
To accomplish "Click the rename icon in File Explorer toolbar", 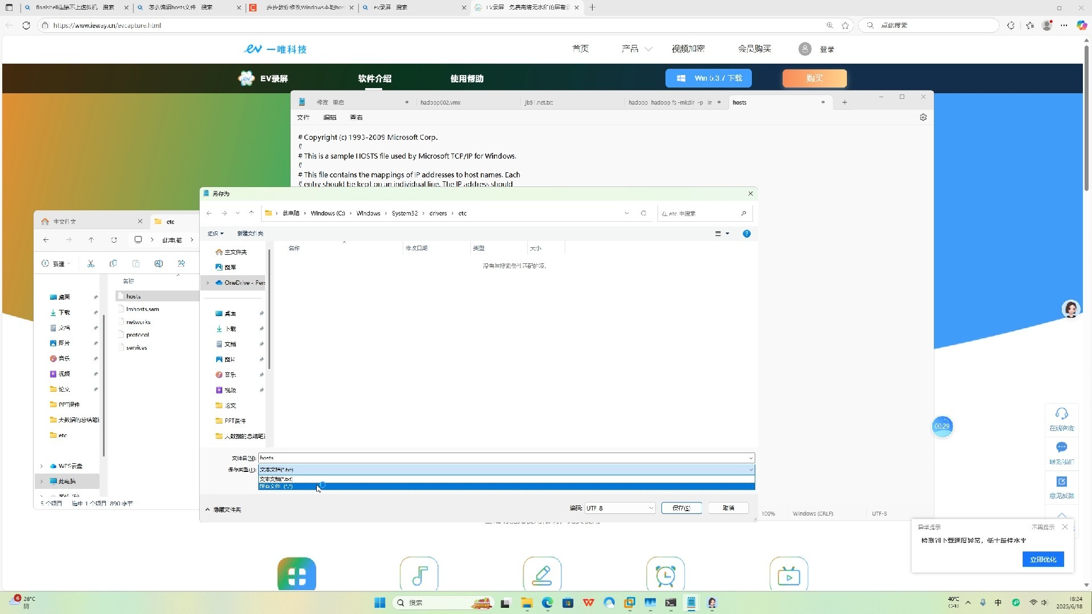I will tap(159, 264).
